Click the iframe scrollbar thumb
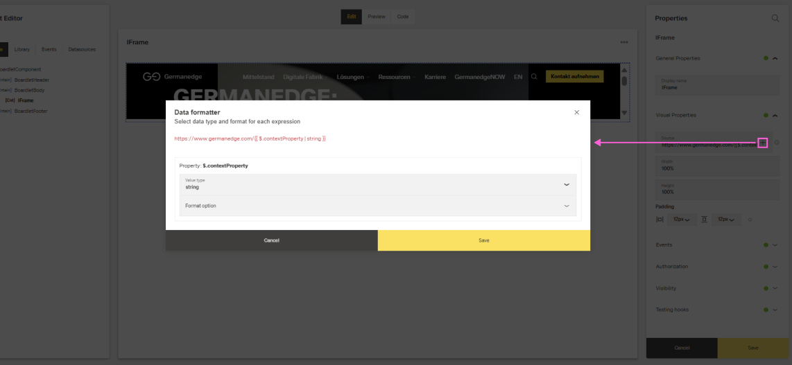This screenshot has height=365, width=792. (x=624, y=80)
